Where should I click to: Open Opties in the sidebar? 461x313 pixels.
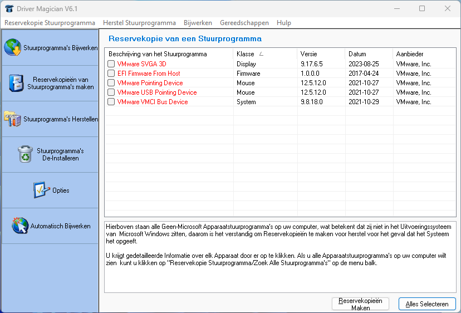50,190
